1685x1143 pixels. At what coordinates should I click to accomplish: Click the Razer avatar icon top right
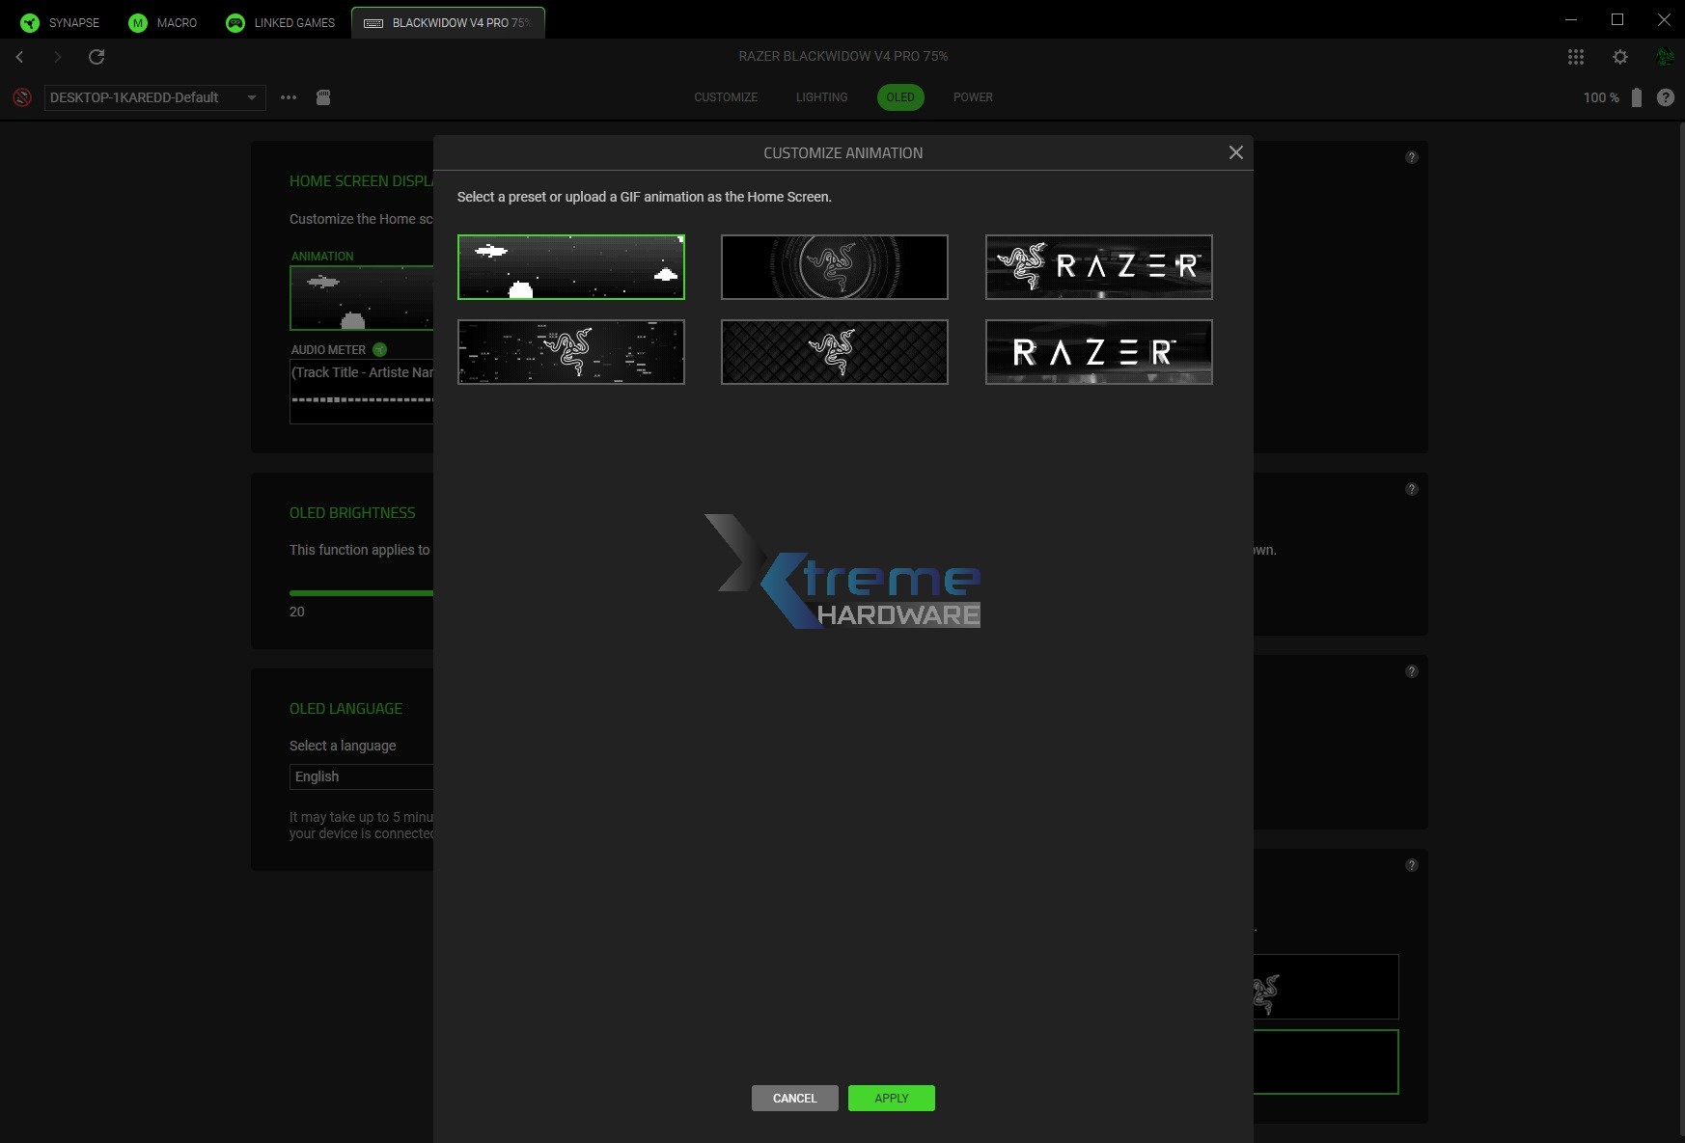(1665, 57)
